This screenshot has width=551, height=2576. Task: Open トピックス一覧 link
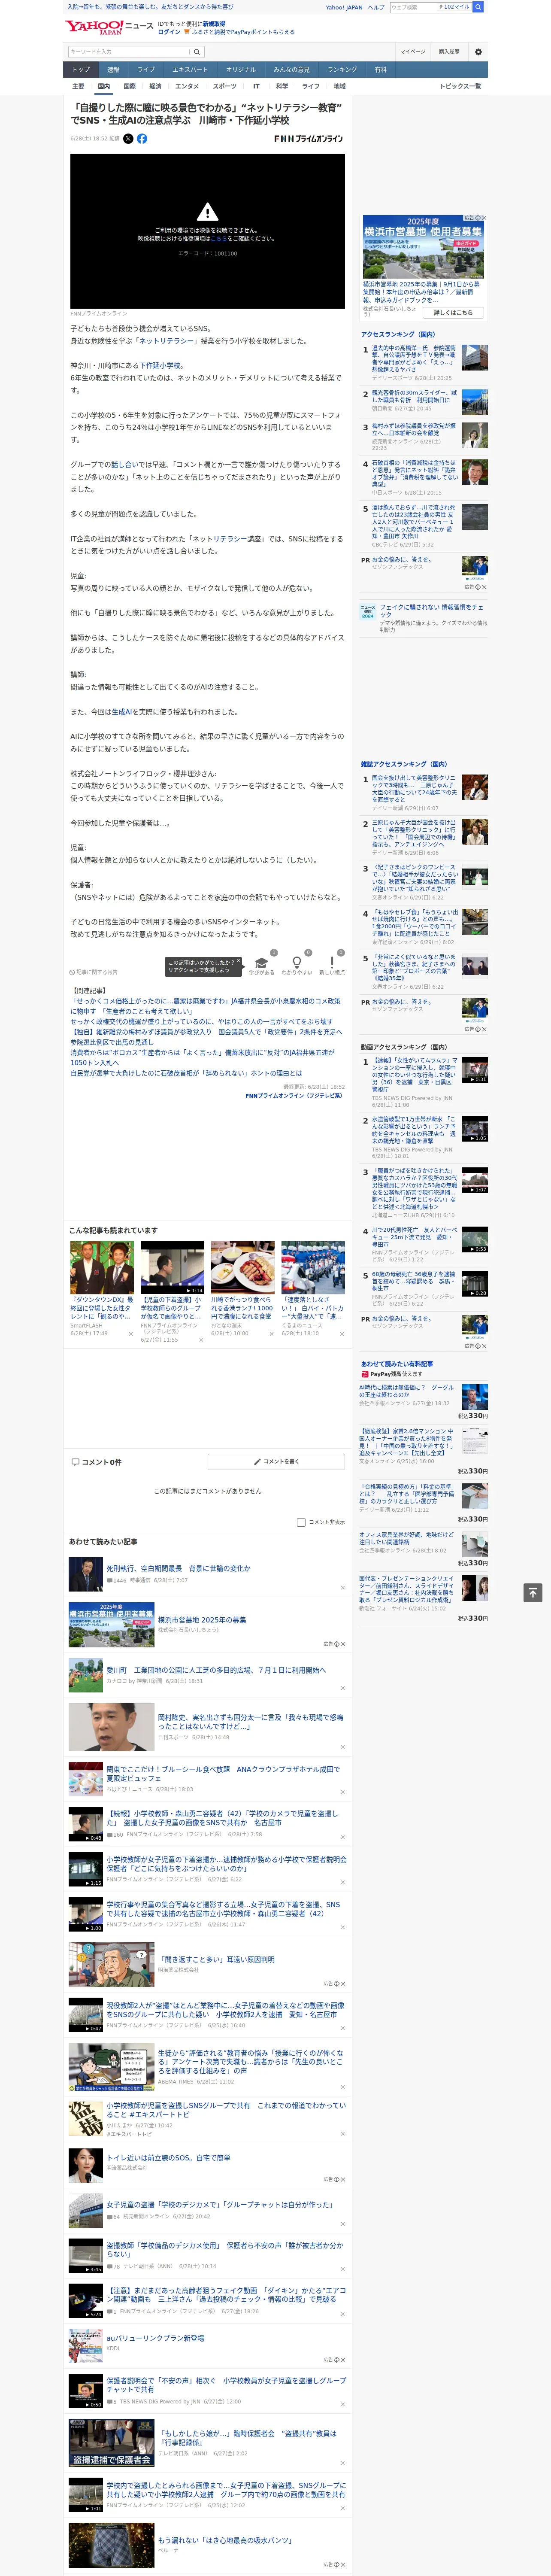460,86
